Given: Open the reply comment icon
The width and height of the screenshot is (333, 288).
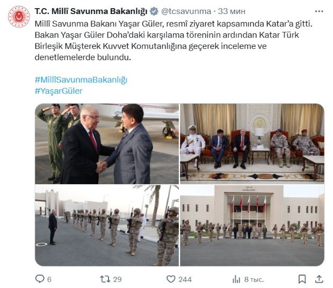Looking at the screenshot, I should coord(40,279).
